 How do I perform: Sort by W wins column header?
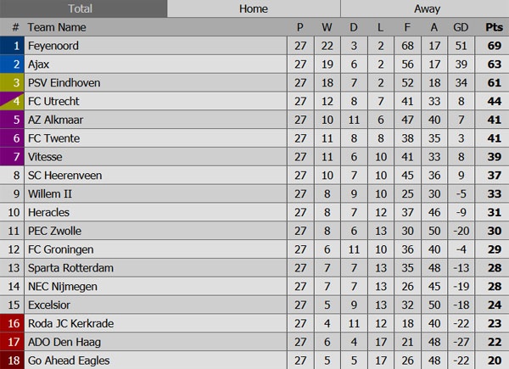327,27
